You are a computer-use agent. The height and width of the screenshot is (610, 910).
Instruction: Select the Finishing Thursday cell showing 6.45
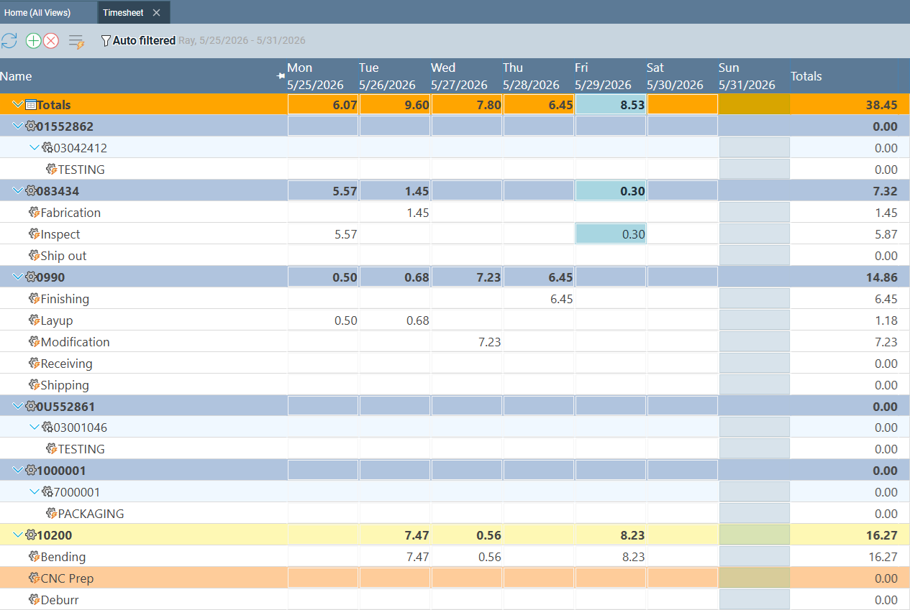click(x=539, y=299)
